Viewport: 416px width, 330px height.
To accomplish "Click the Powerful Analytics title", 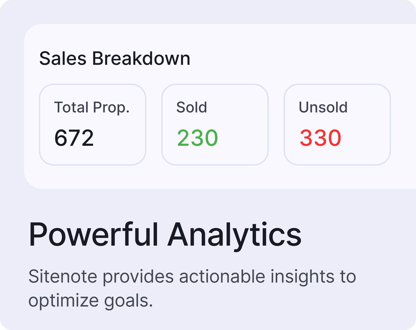I will click(x=165, y=235).
